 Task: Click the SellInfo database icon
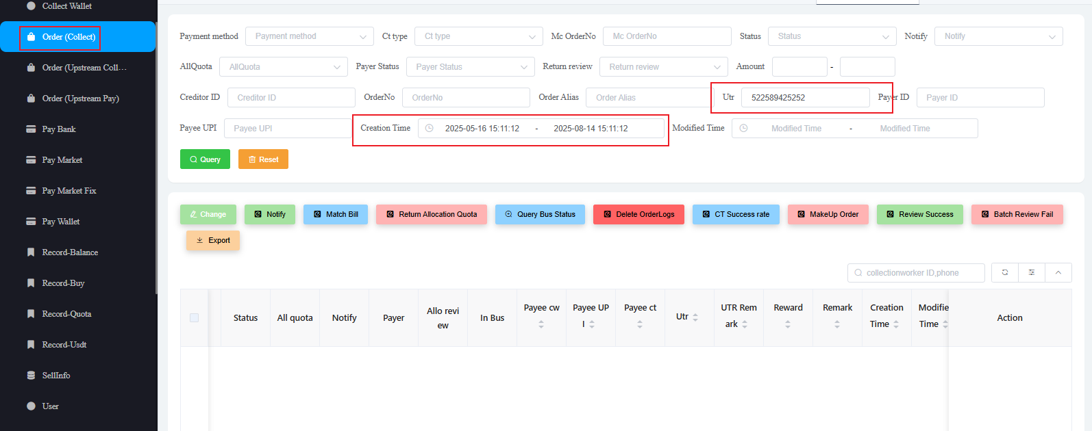[31, 376]
